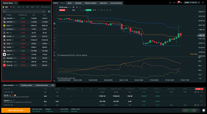This screenshot has width=207, height=114.
Task: Click the zoom out magnifier on chart toolbar
Action: coord(104,10)
